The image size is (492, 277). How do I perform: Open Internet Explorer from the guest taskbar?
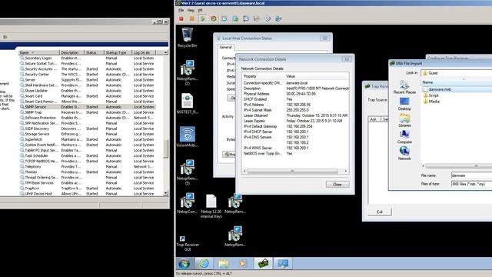coord(204,263)
